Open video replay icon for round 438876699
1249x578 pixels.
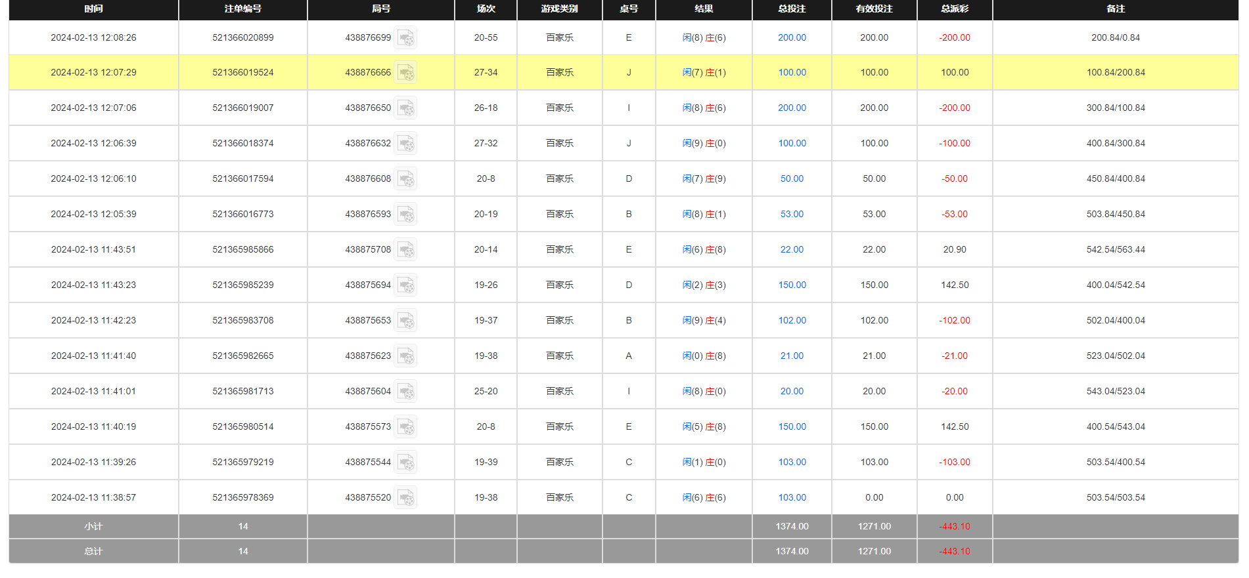coord(405,38)
